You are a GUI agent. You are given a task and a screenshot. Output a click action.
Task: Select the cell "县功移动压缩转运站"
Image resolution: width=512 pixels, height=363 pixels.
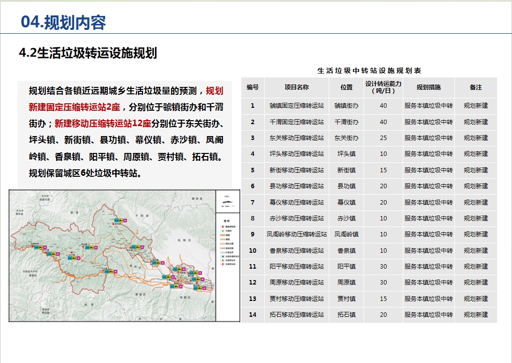point(296,186)
